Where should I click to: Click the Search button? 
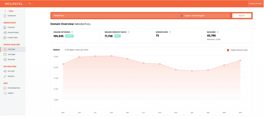[x=242, y=16]
